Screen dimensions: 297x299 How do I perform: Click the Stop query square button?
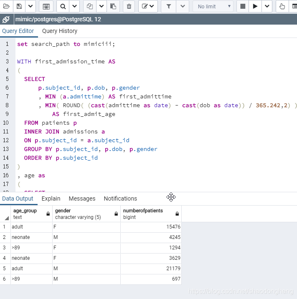pos(243,6)
